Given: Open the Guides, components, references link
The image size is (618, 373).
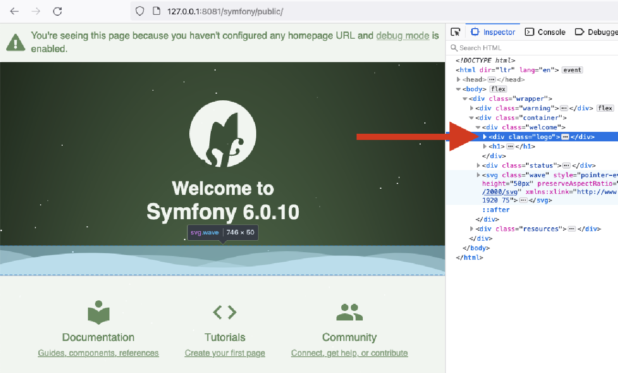Looking at the screenshot, I should pyautogui.click(x=98, y=353).
